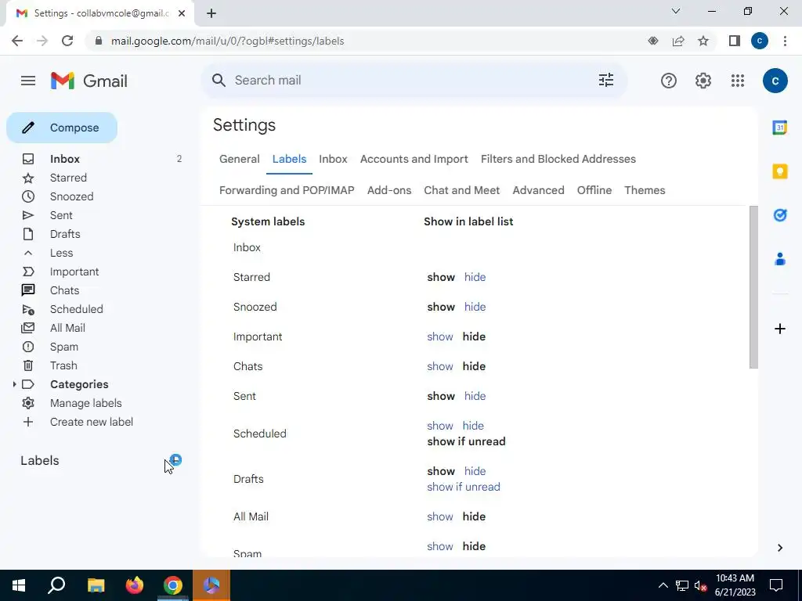
Task: Set Drafts to show if unread
Action: (464, 487)
